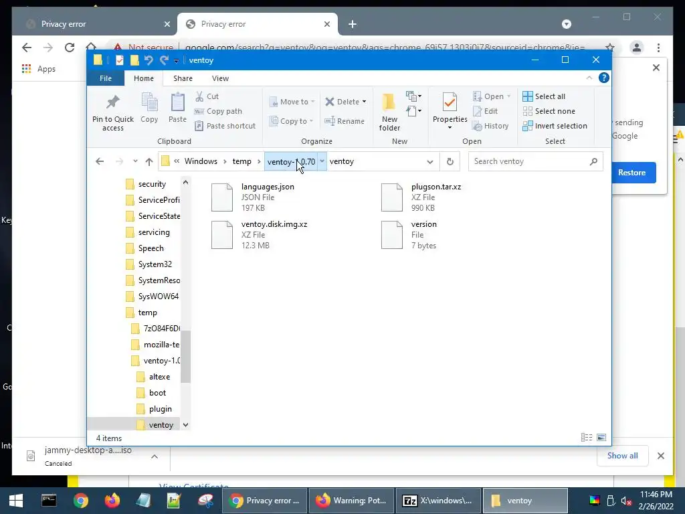The height and width of the screenshot is (514, 685).
Task: Select System32 in the navigation tree
Action: click(155, 264)
